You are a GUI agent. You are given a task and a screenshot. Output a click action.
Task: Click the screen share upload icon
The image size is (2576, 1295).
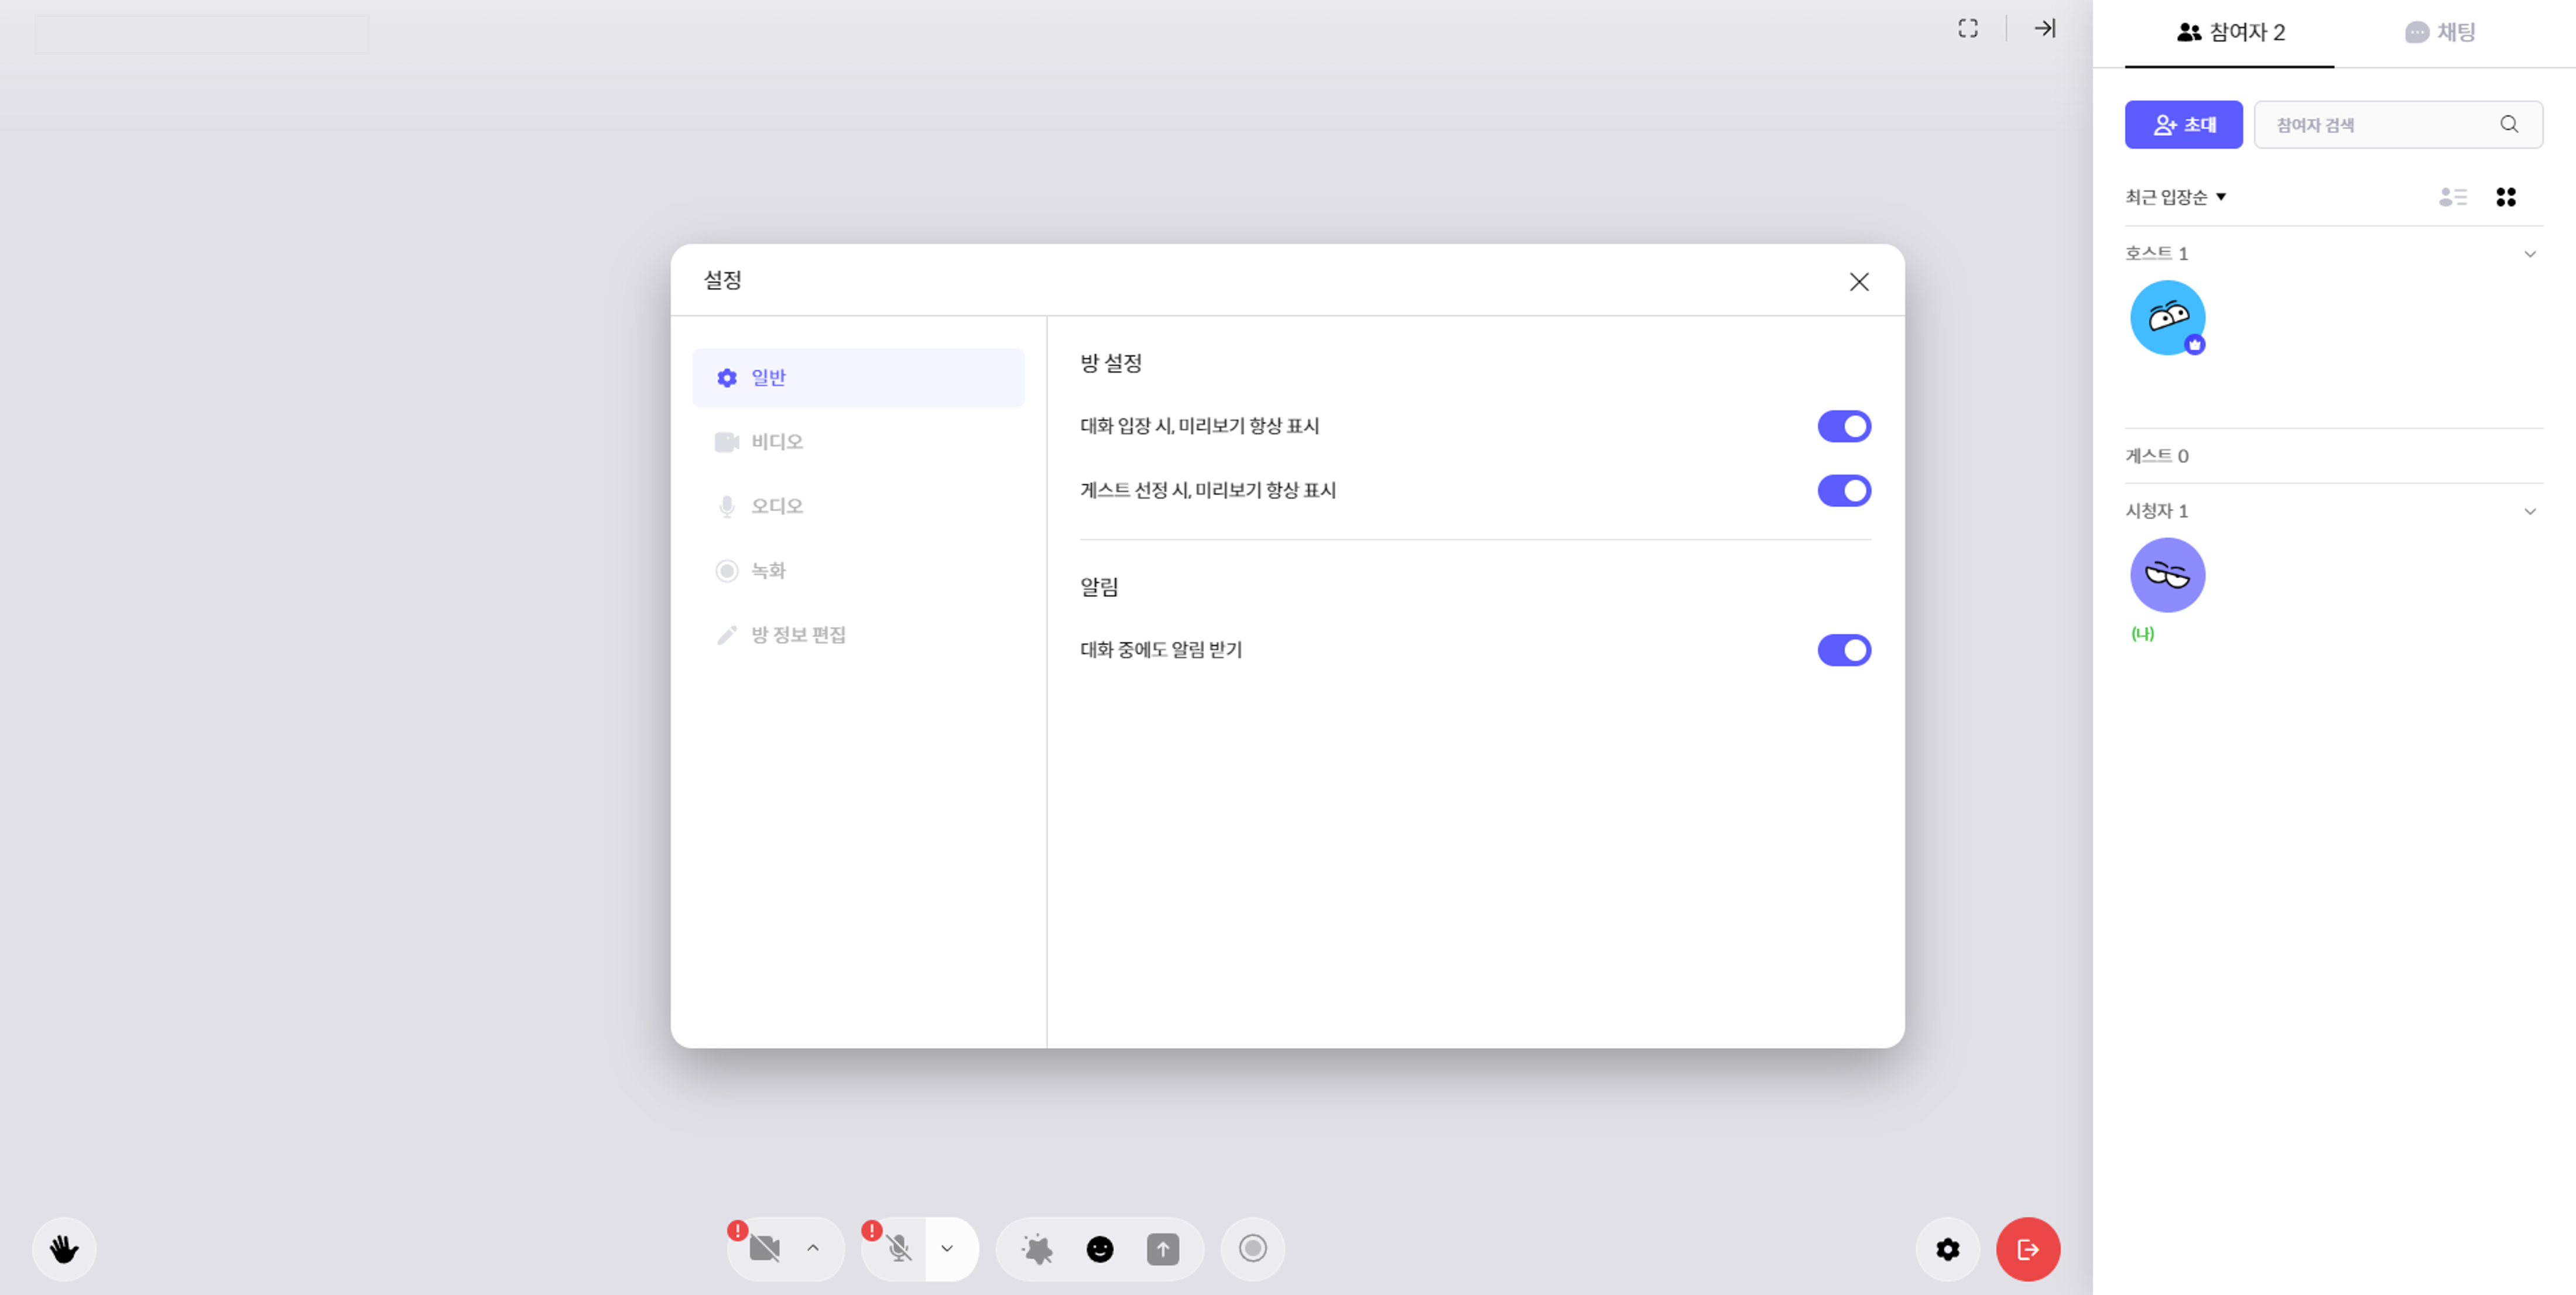[x=1162, y=1249]
